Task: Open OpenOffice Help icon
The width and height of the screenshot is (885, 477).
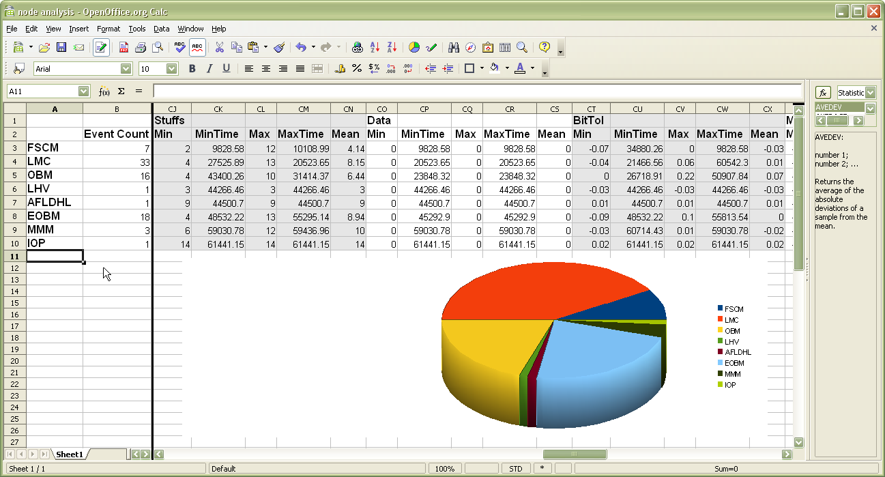Action: click(x=545, y=47)
